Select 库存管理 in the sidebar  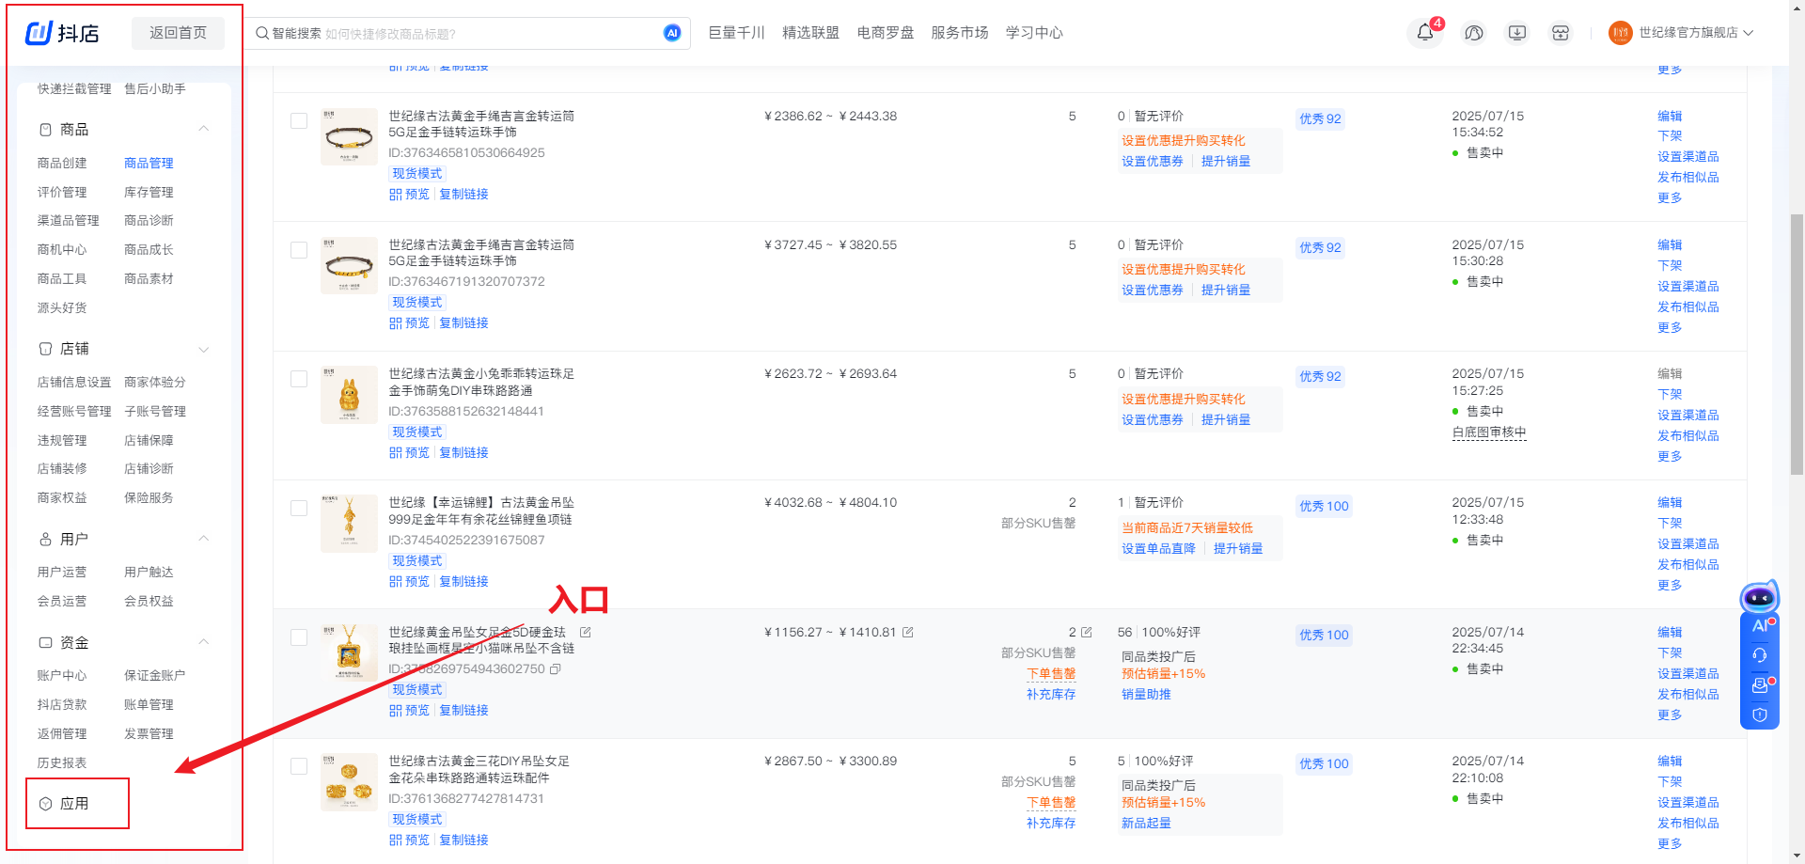(x=149, y=192)
